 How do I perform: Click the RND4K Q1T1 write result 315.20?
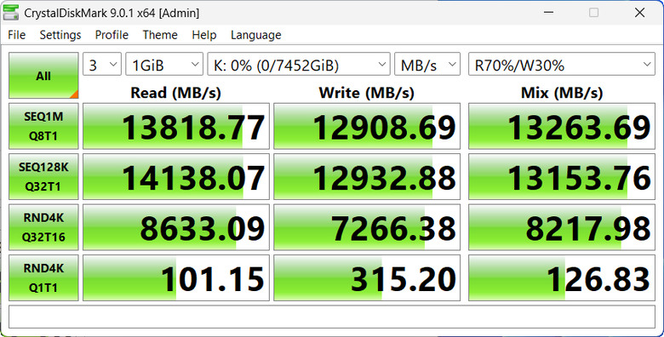click(367, 277)
